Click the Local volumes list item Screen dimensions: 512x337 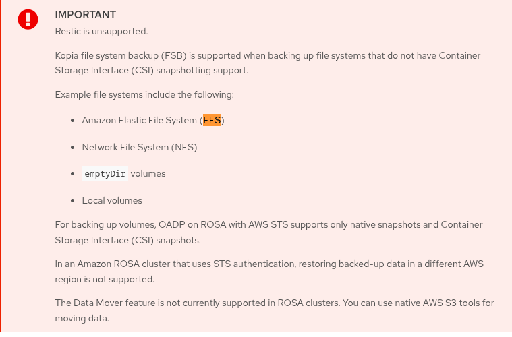tap(112, 200)
